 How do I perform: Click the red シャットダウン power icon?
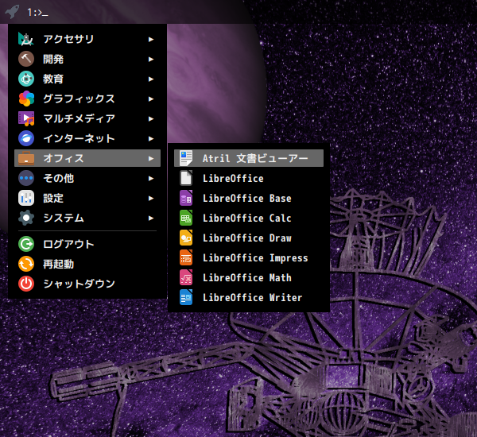pos(26,284)
